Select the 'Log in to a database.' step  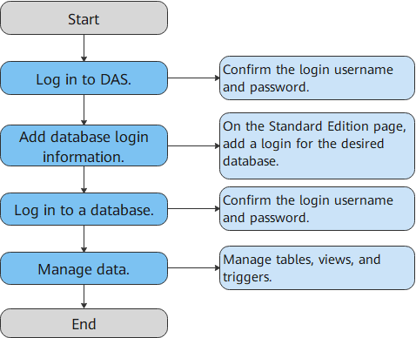tap(84, 209)
